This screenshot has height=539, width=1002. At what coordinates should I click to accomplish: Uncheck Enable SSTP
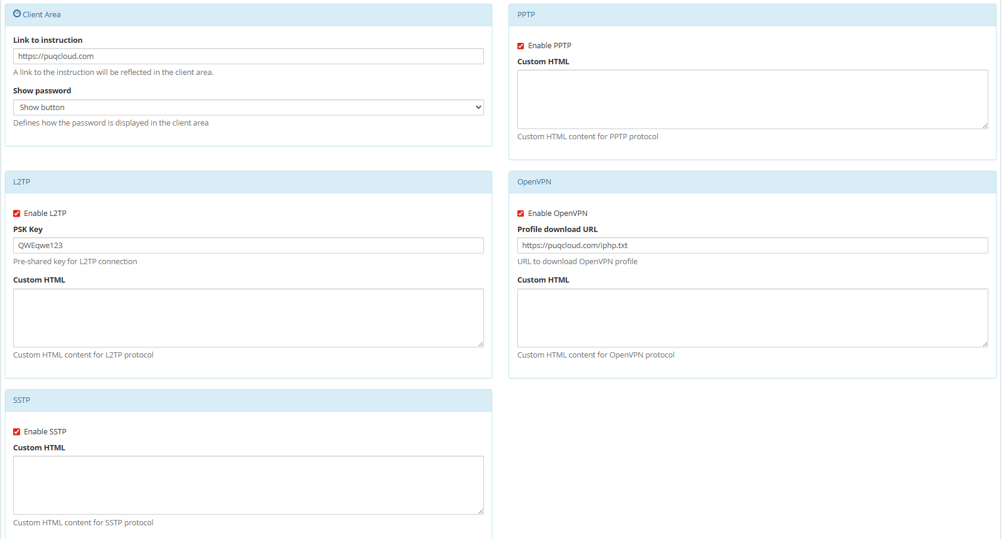tap(17, 431)
